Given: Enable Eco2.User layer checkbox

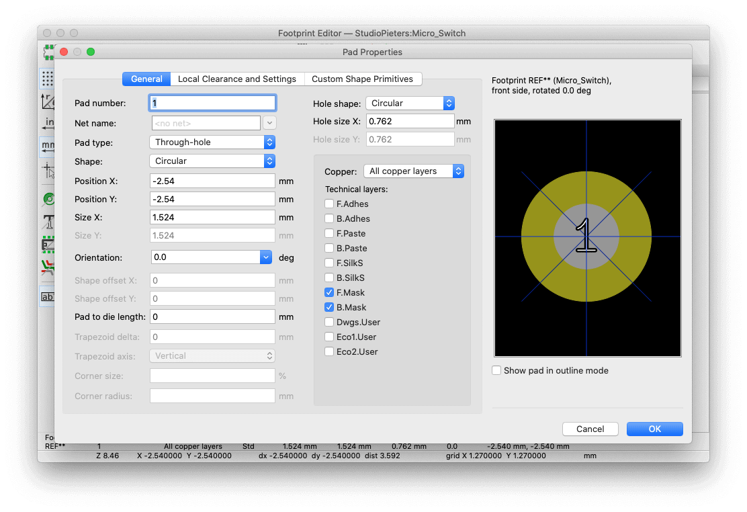Looking at the screenshot, I should click(328, 352).
